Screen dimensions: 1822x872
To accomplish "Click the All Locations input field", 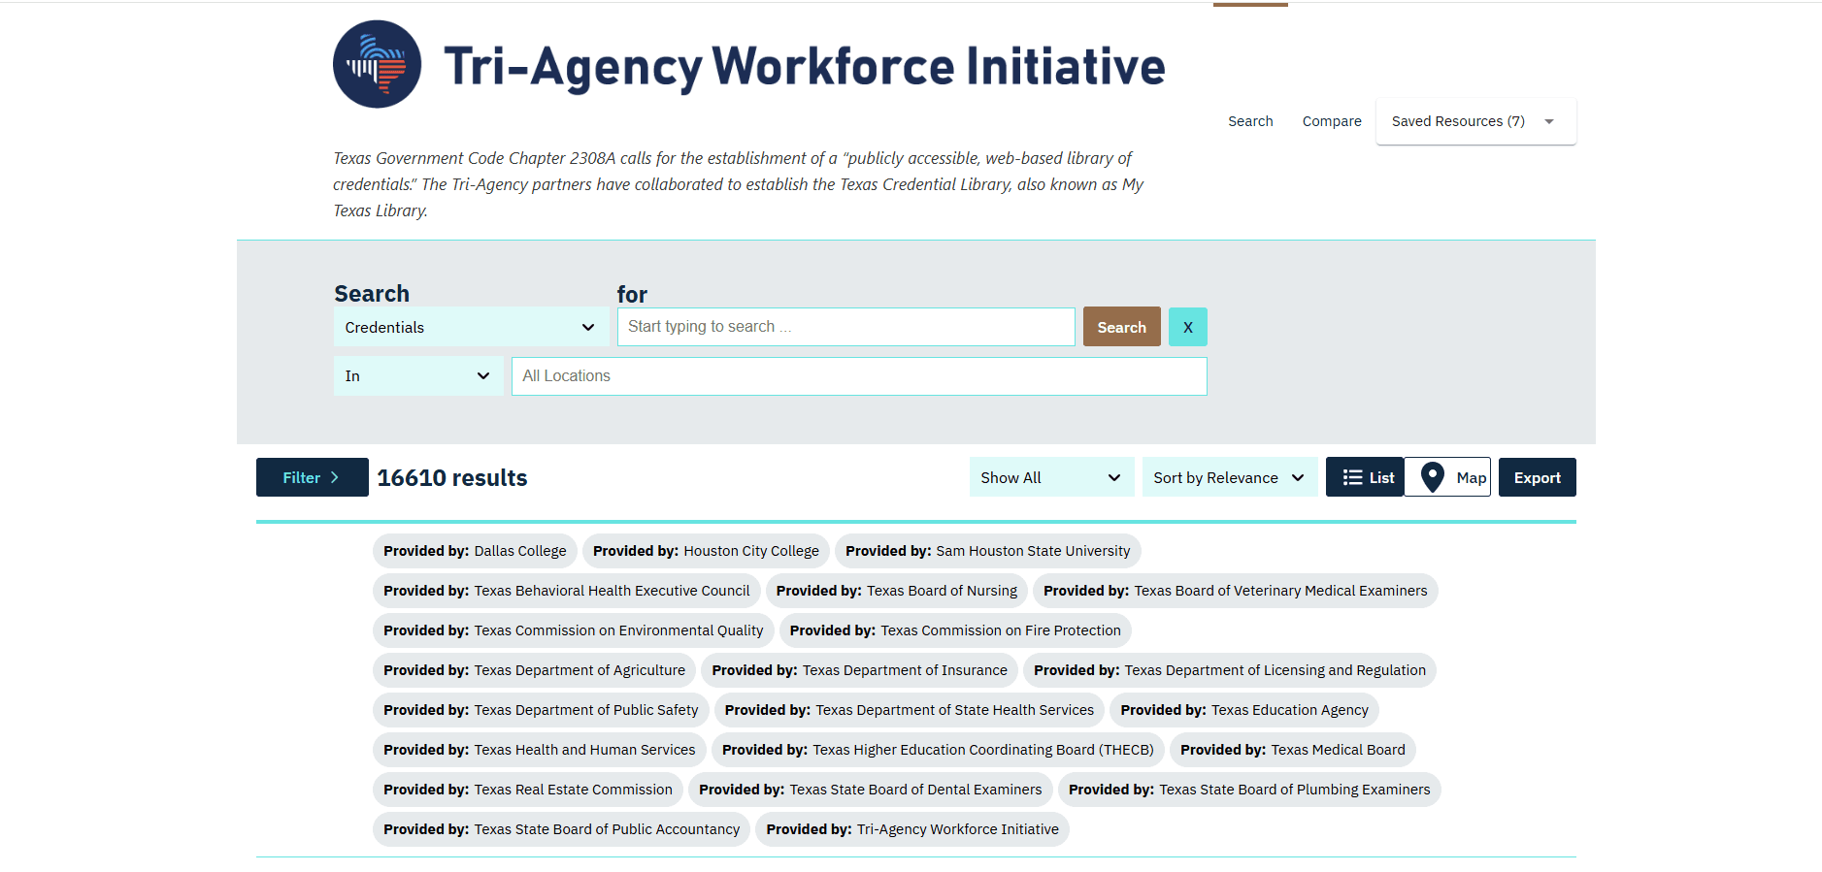I will tap(858, 376).
